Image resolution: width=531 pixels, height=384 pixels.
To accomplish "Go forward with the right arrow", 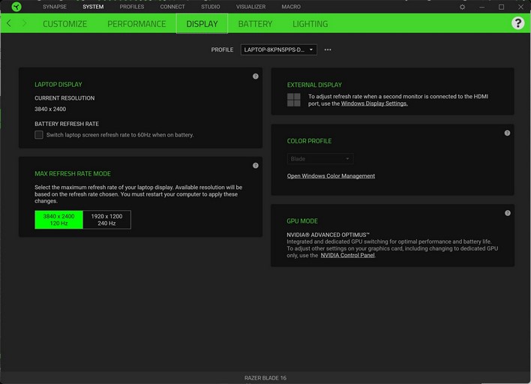I will (x=25, y=23).
